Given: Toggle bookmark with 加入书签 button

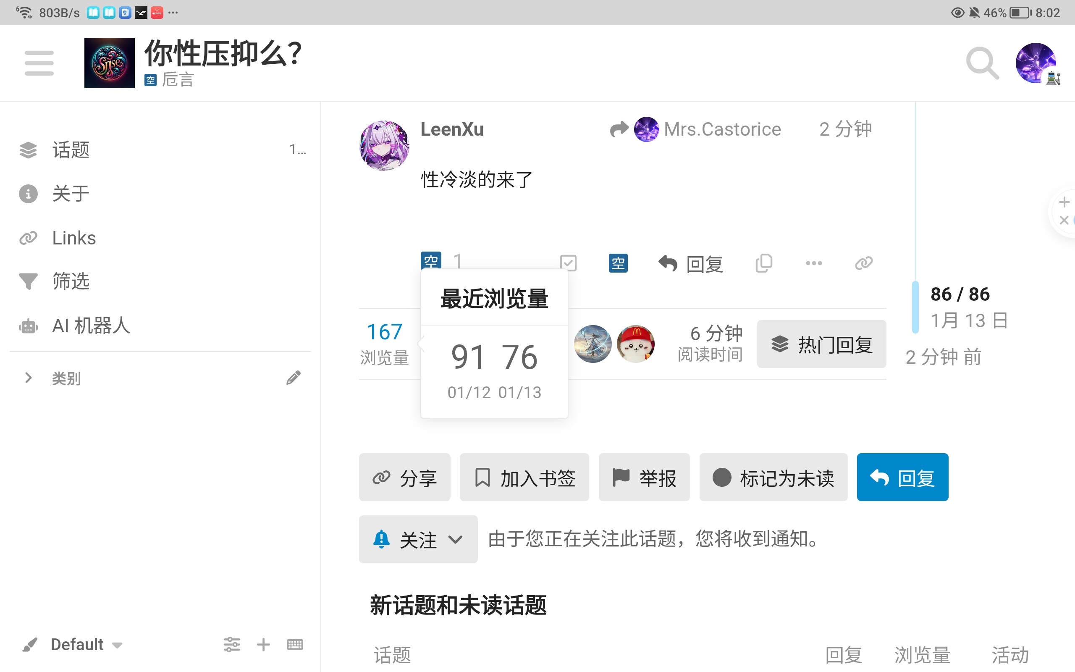Looking at the screenshot, I should (524, 478).
